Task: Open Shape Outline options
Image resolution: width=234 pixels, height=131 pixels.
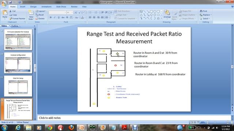Action: click(x=187, y=15)
